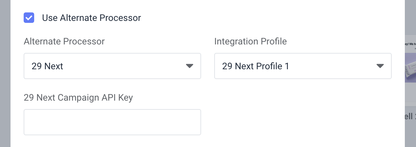The width and height of the screenshot is (416, 147).
Task: Click the 29 Next Campaign API Key label
Action: pos(78,98)
